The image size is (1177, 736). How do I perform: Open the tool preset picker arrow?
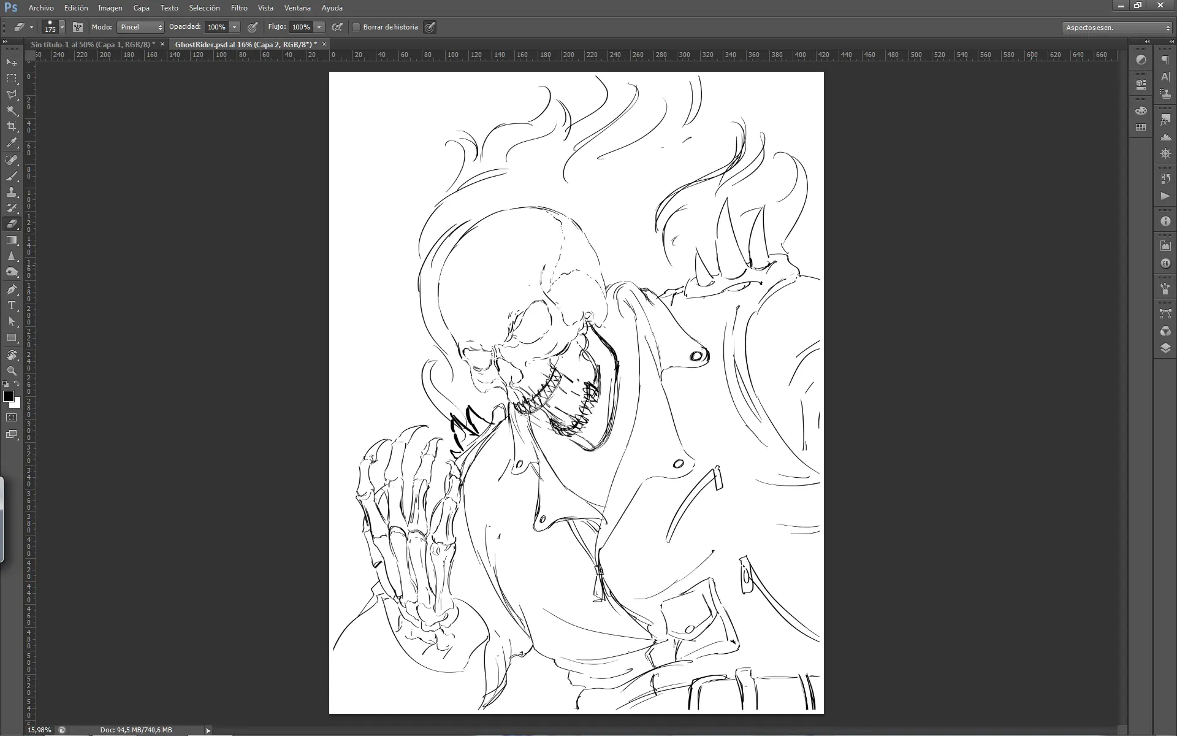click(31, 28)
